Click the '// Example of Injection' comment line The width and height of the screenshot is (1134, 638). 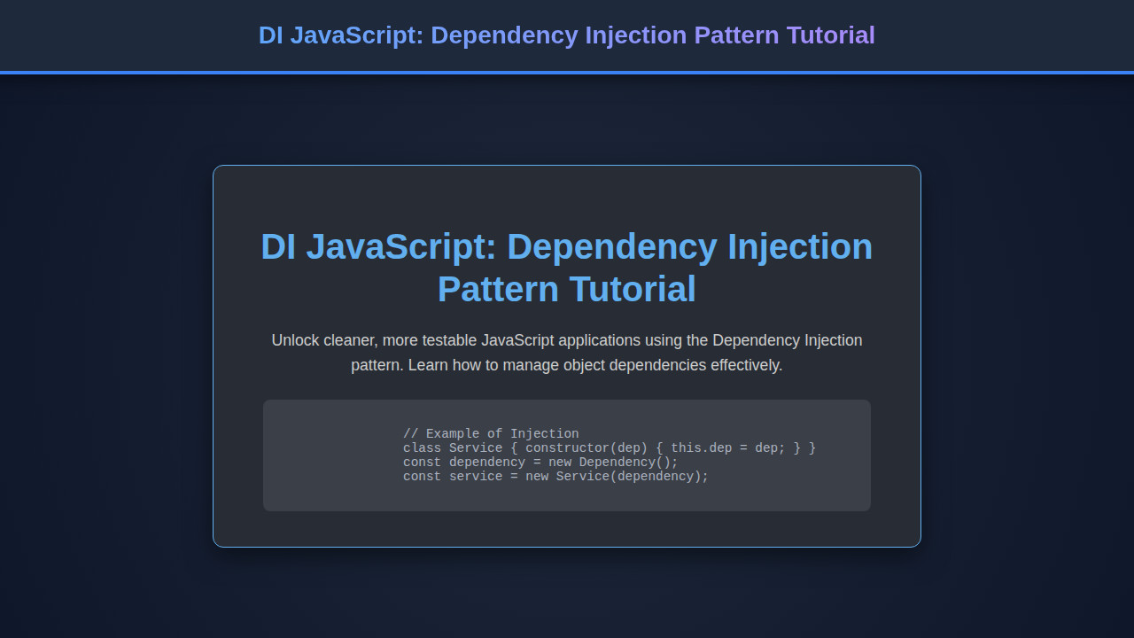click(x=491, y=433)
